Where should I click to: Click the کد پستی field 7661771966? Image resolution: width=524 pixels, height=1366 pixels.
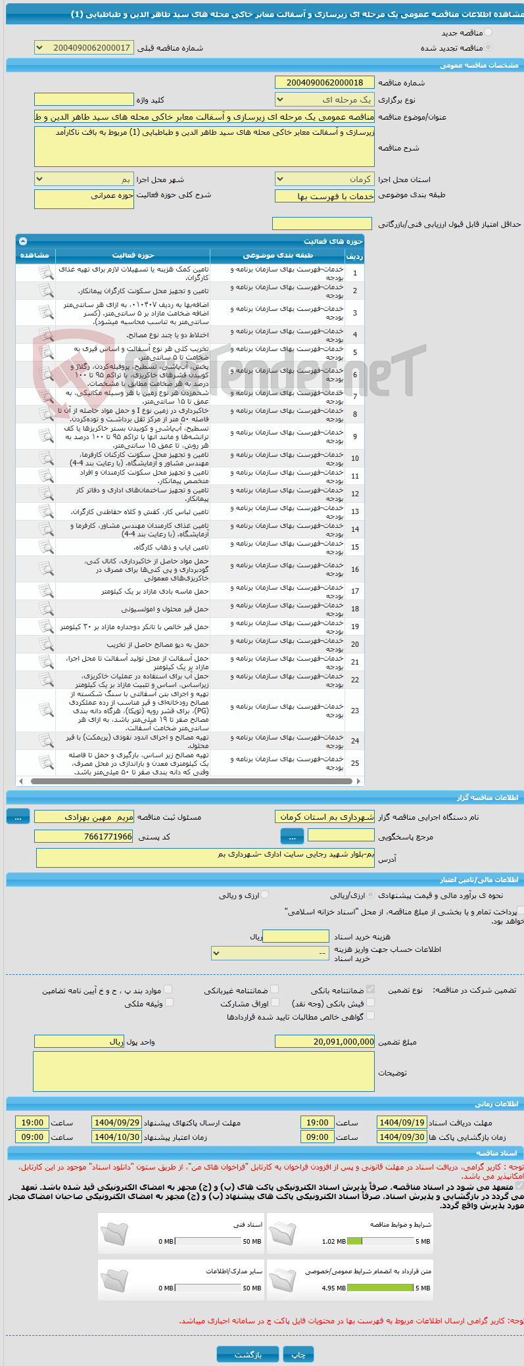[x=84, y=836]
